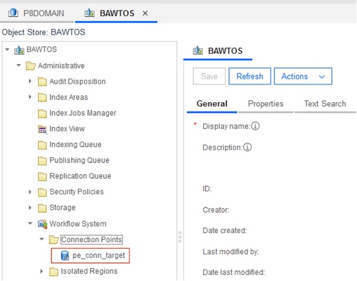Expand the Audit Disposition node
The width and height of the screenshot is (357, 281).
pos(30,81)
